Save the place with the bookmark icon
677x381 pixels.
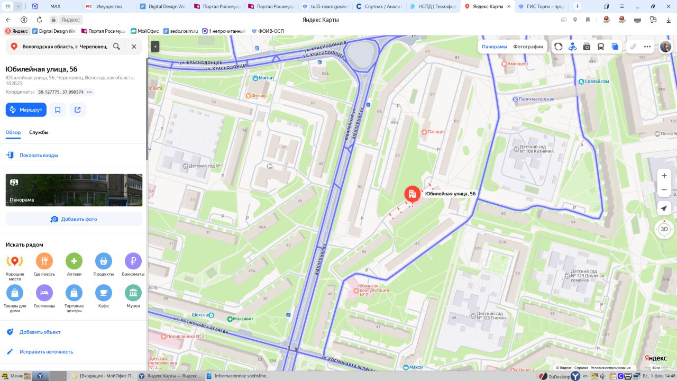[x=58, y=110]
